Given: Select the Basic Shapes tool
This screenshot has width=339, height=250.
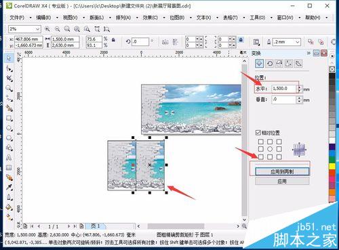Looking at the screenshot, I should [x=9, y=148].
